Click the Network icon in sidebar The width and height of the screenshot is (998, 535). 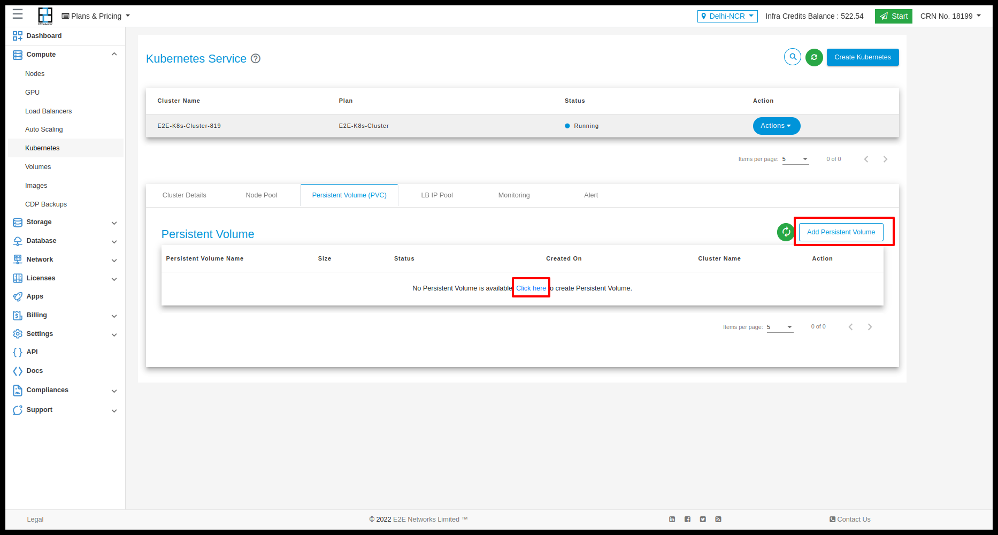(18, 259)
